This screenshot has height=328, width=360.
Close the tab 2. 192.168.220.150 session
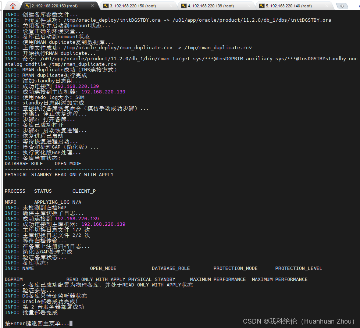[92, 6]
